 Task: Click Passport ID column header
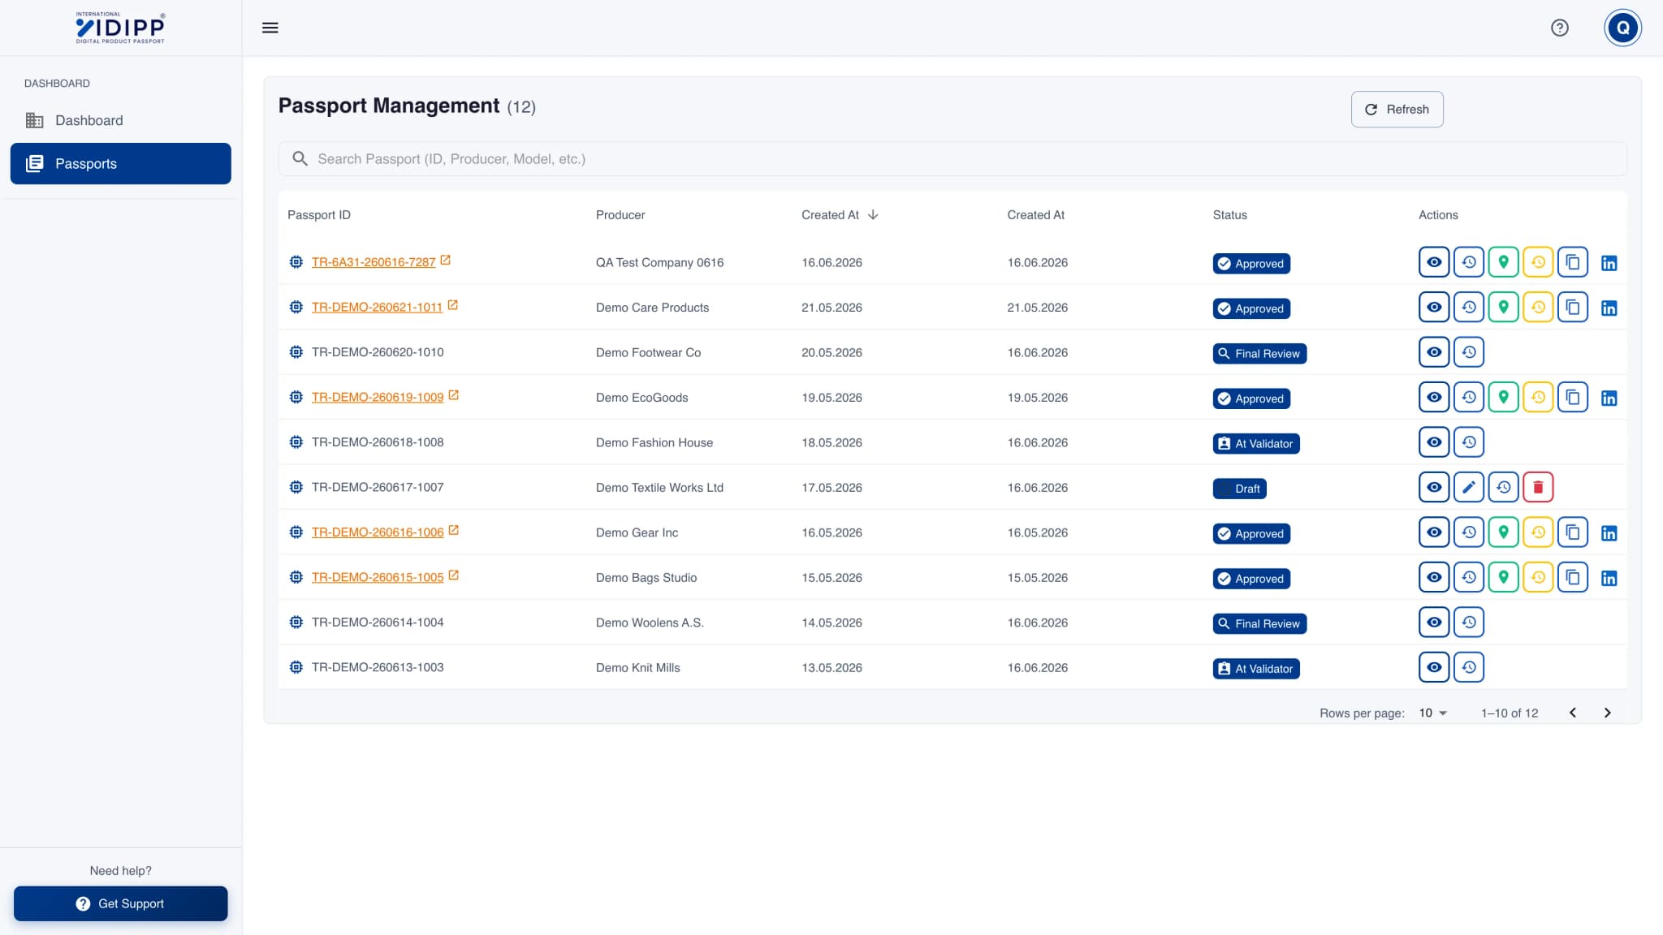tap(319, 215)
